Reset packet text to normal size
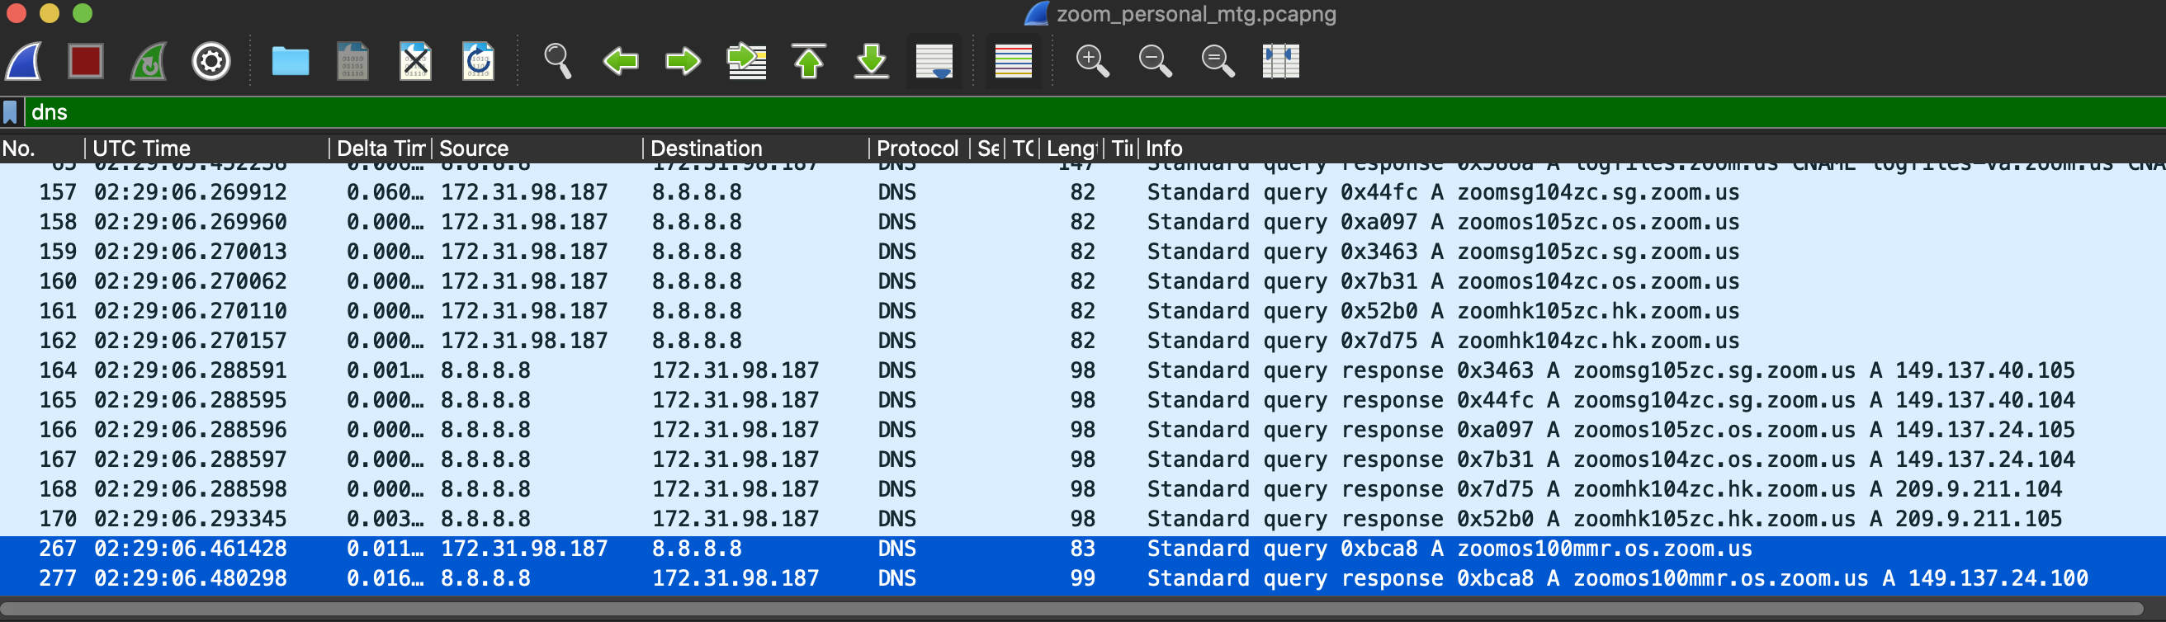The image size is (2166, 622). point(1218,61)
